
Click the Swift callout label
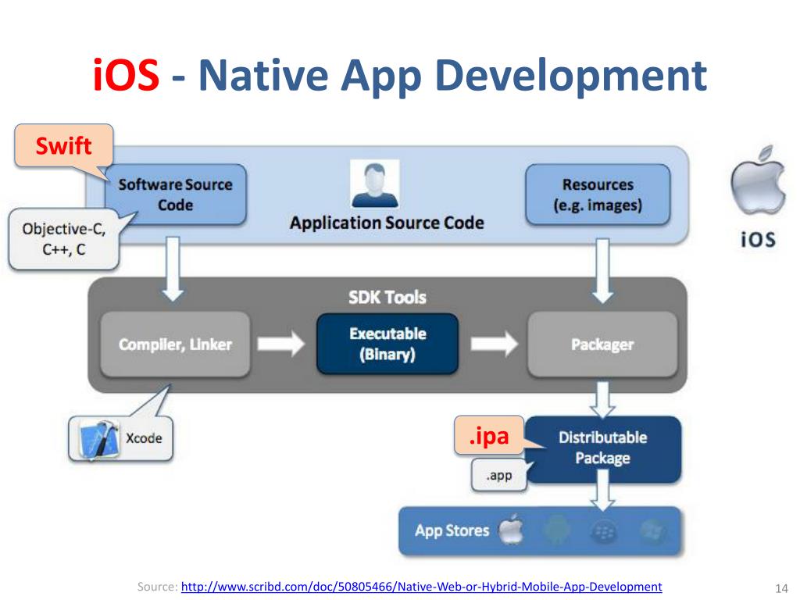tap(64, 146)
